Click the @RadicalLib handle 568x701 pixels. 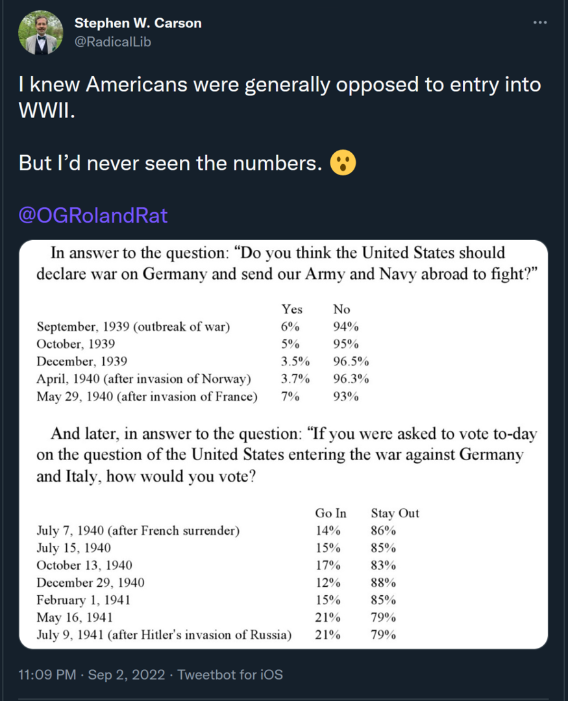pyautogui.click(x=113, y=42)
